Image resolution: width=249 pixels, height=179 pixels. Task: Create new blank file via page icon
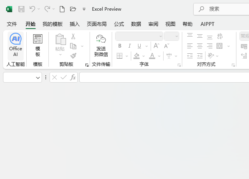62,9
